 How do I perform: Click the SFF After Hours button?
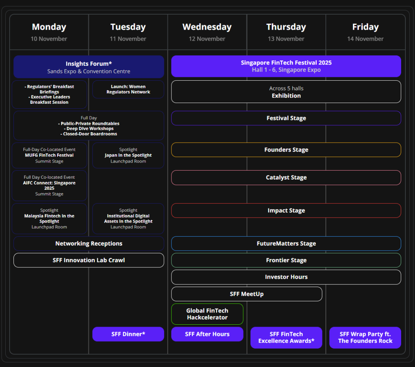207,334
